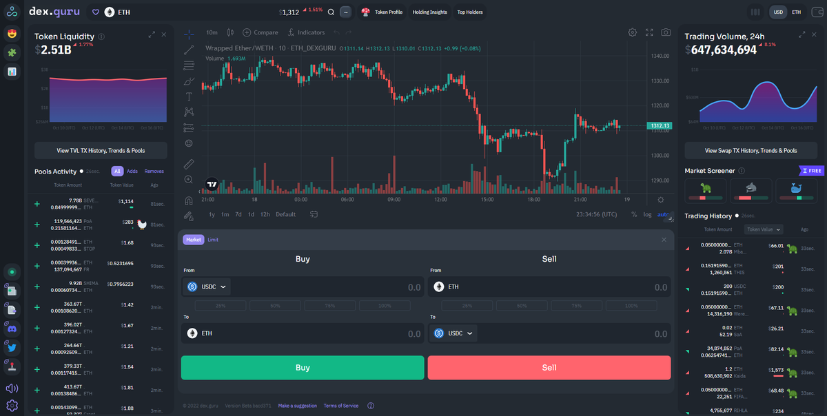This screenshot has width=827, height=416.
Task: Select the Market order tab
Action: pos(194,240)
